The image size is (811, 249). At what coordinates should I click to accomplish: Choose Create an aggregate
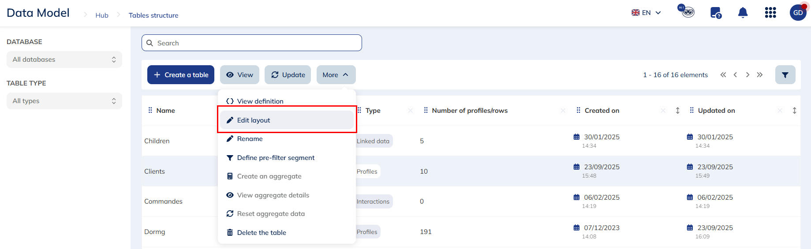pos(287,176)
